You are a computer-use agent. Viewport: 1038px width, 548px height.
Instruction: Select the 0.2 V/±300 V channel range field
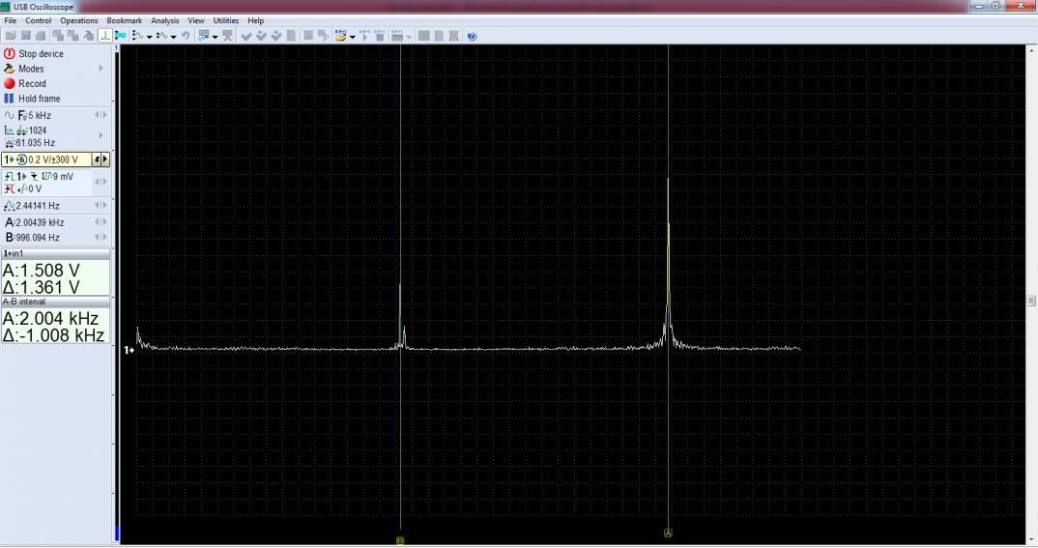[46, 159]
